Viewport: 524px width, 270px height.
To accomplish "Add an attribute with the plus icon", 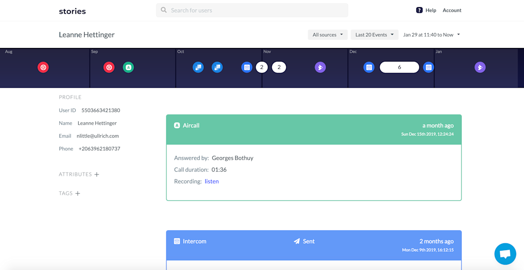I will click(97, 174).
